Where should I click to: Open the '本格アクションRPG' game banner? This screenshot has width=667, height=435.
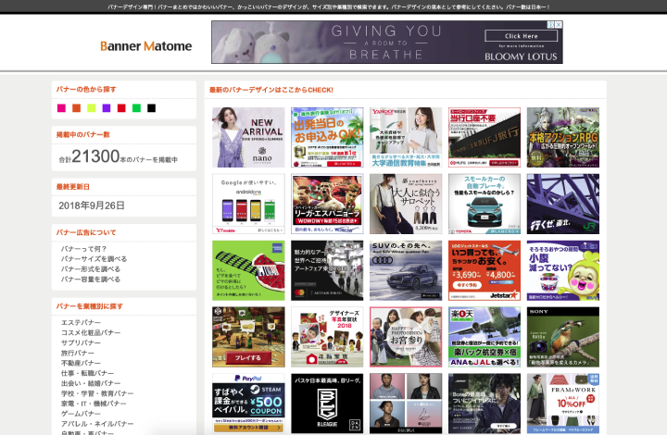point(563,137)
